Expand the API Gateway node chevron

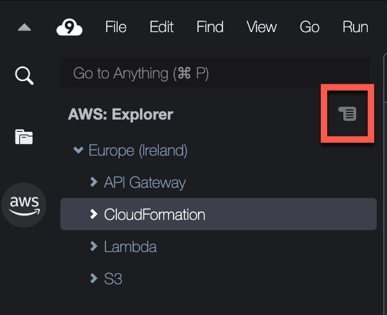click(x=94, y=182)
